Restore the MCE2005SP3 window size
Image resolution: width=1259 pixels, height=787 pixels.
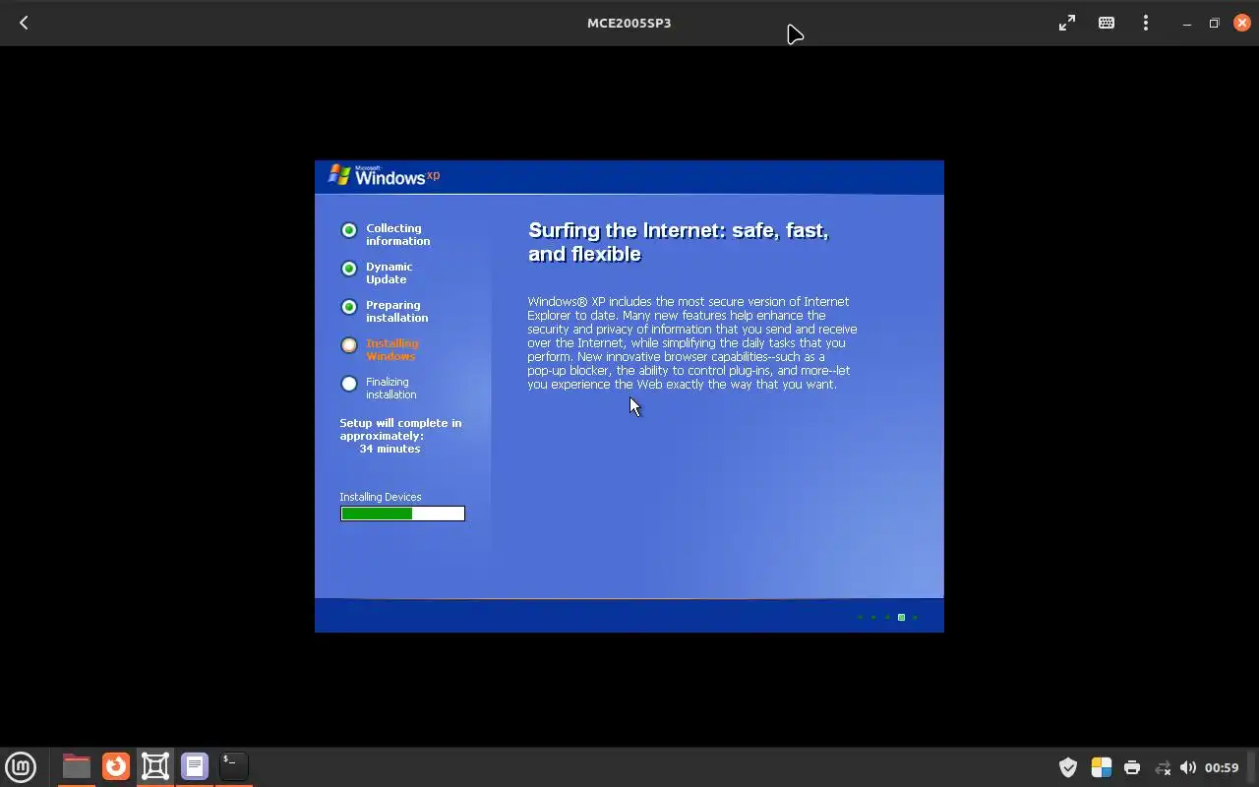tap(1214, 23)
